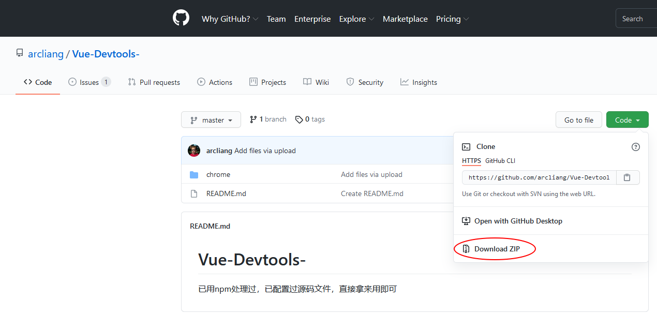This screenshot has height=314, width=657.
Task: Select the HTTPS clone tab
Action: point(471,161)
